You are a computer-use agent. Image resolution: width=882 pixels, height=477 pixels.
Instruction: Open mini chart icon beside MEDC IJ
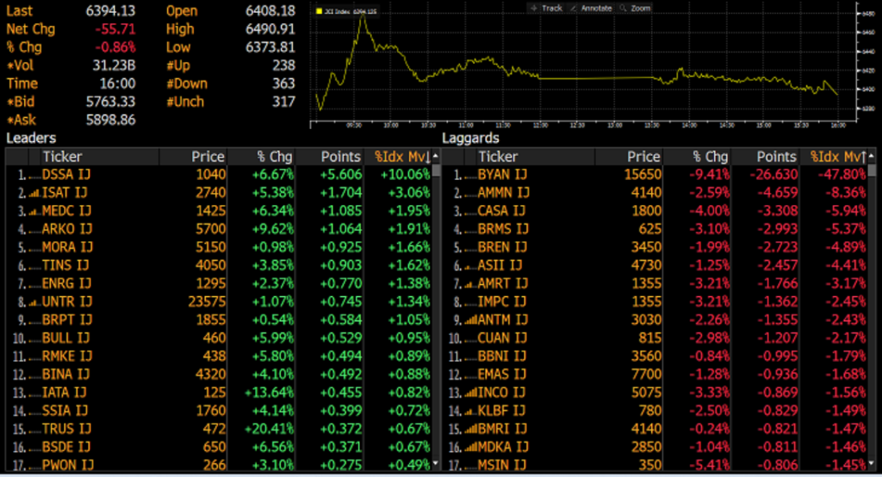[34, 212]
